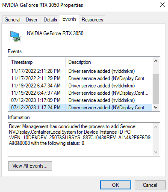Select event at 07/12/2023 1:17:24 PM

[80, 108]
